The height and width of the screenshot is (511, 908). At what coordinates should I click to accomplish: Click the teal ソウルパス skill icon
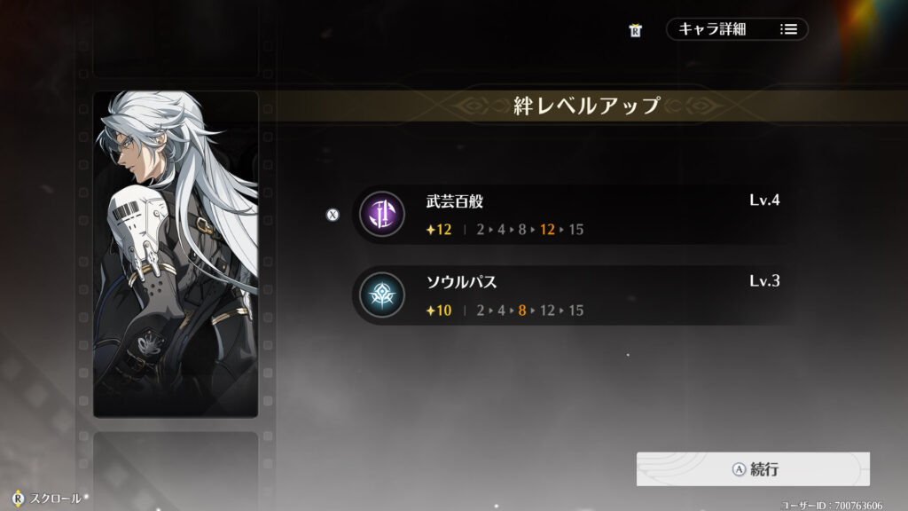tap(381, 295)
